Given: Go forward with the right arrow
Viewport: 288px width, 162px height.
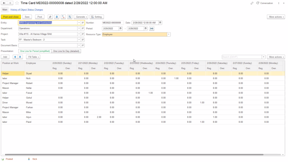Looking at the screenshot, I should 10,3.
